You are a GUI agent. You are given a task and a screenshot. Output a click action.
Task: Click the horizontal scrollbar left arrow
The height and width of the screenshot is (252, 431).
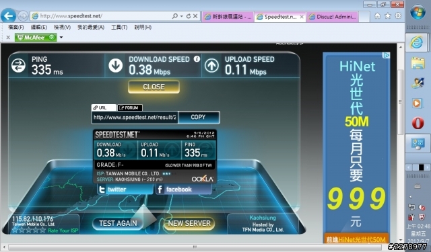(x=4, y=247)
